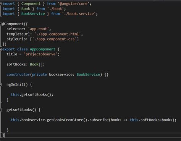This screenshot has height=141, width=181.
Task: Collapse the getsoftBooks method definition fold
Action: [x=1, y=110]
